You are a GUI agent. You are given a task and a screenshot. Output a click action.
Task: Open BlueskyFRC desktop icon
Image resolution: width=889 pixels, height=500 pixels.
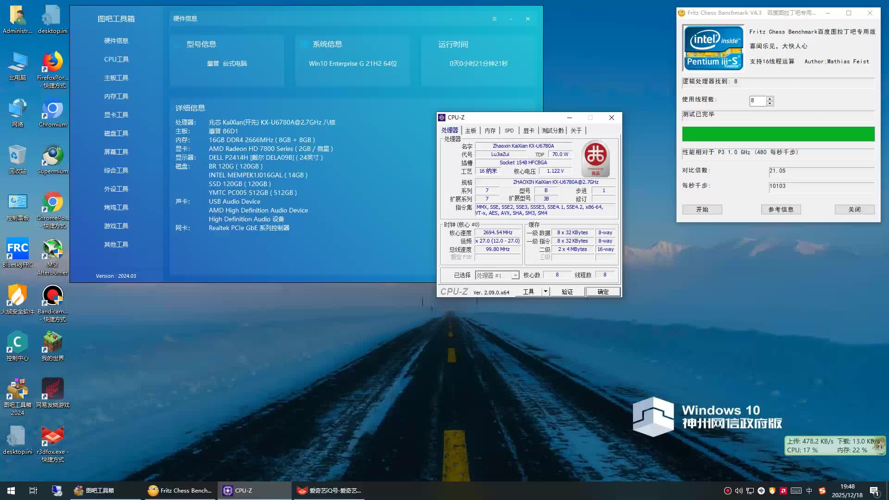pyautogui.click(x=18, y=253)
